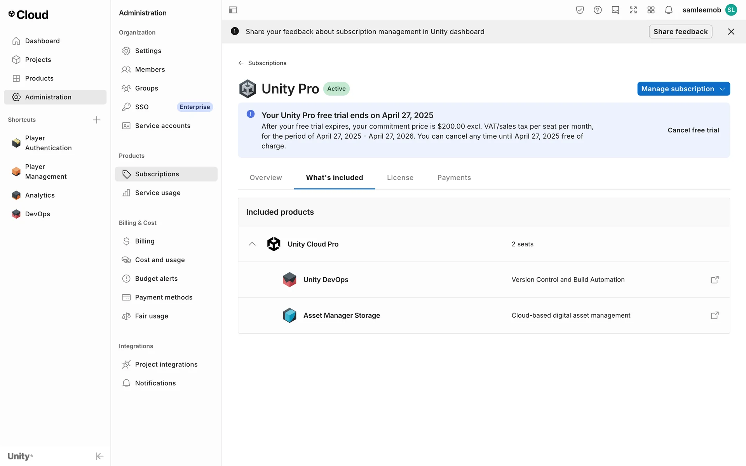746x466 pixels.
Task: Click the notifications bell icon in top bar
Action: coord(668,10)
